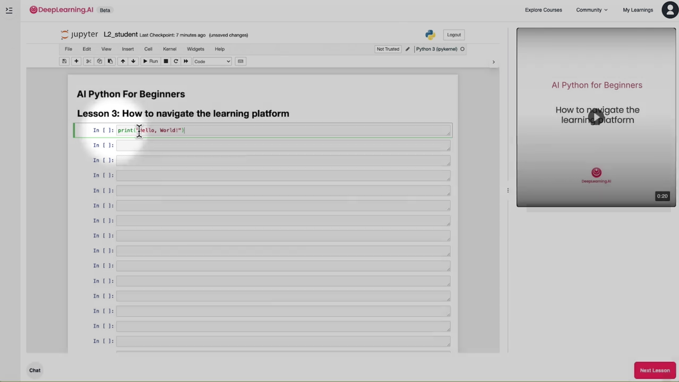679x382 pixels.
Task: Open the Cell menu
Action: [148, 49]
